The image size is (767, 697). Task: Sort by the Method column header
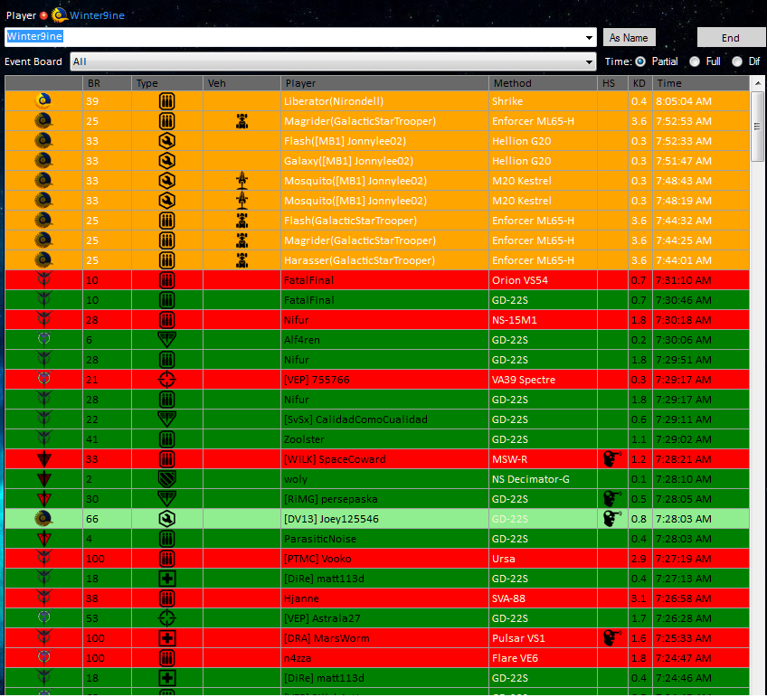(543, 83)
